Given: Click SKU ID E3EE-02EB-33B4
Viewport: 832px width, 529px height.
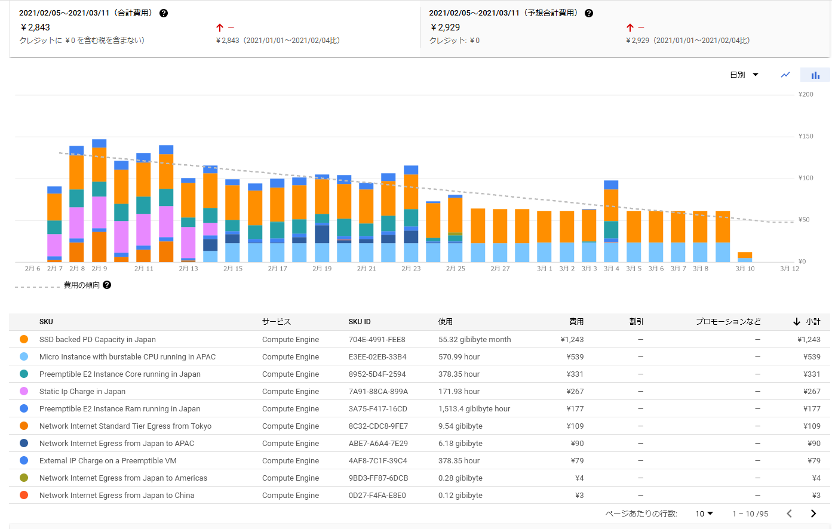Looking at the screenshot, I should 377,356.
